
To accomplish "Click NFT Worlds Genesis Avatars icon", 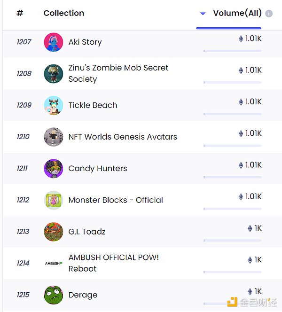I will click(x=53, y=137).
